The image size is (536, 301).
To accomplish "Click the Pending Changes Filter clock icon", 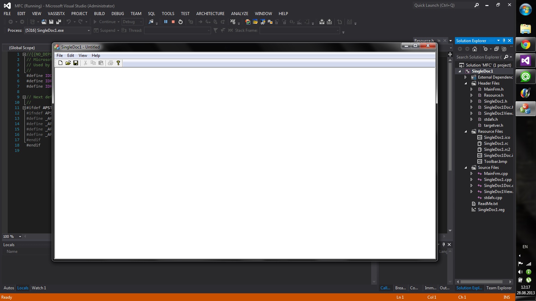I will (485, 49).
